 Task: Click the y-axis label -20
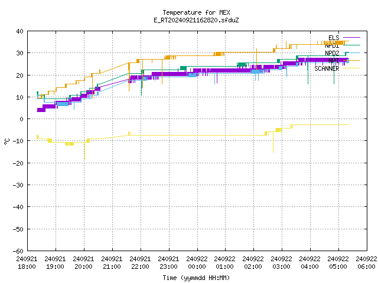tap(18, 163)
